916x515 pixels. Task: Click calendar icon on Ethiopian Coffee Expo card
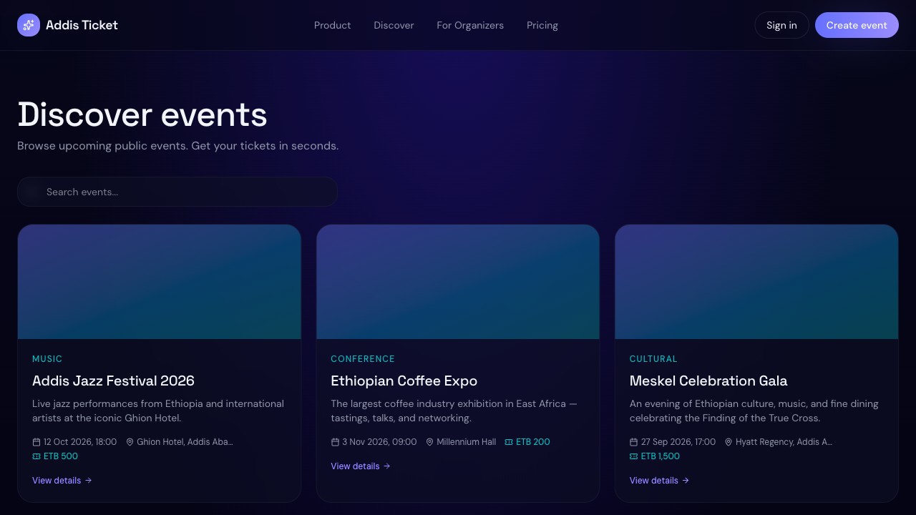coord(335,442)
